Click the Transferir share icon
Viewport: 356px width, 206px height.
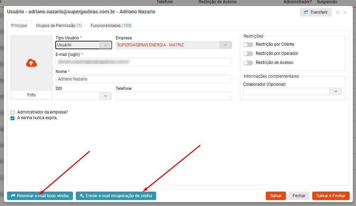(306, 12)
